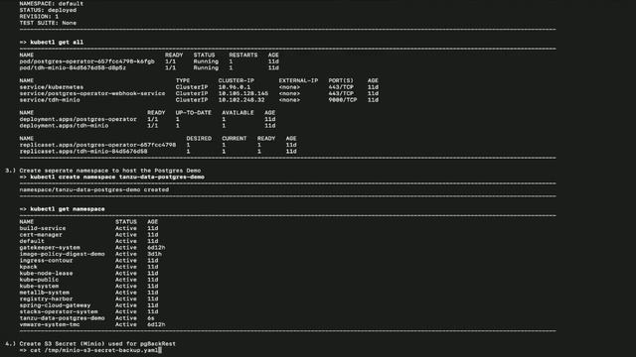Click 'Create S3 Secret (Minio) used for pgBackRest' line
Screen dimensions: 636x357
click(97, 344)
